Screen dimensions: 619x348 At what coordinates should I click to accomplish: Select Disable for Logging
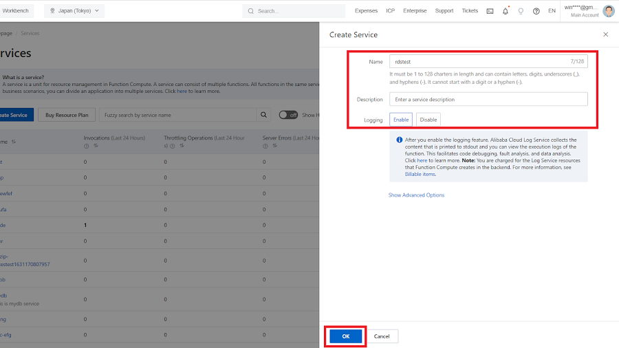coord(428,120)
